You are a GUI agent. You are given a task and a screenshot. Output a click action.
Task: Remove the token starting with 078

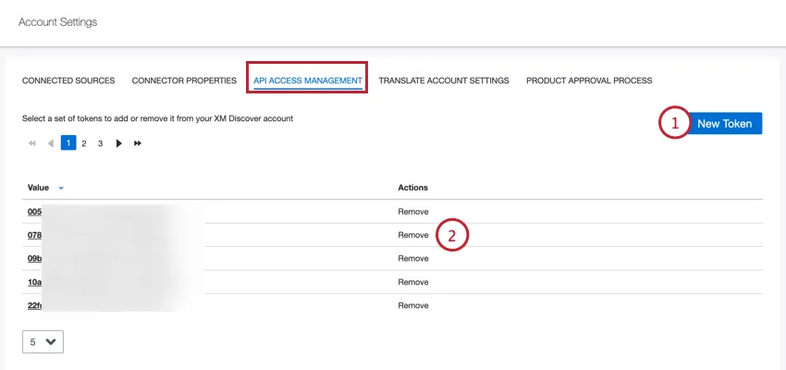tap(413, 235)
